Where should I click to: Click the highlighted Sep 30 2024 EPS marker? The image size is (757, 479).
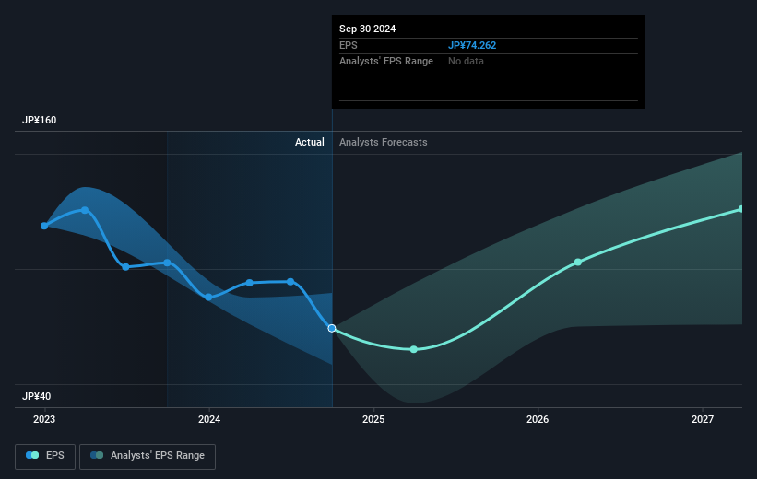click(332, 328)
